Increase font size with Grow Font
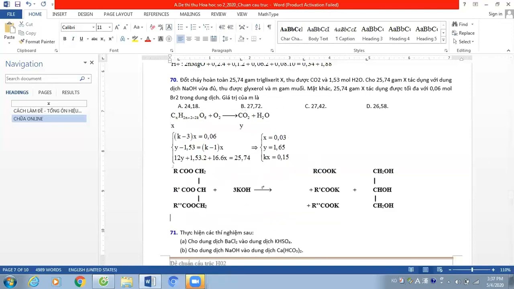 click(x=117, y=27)
